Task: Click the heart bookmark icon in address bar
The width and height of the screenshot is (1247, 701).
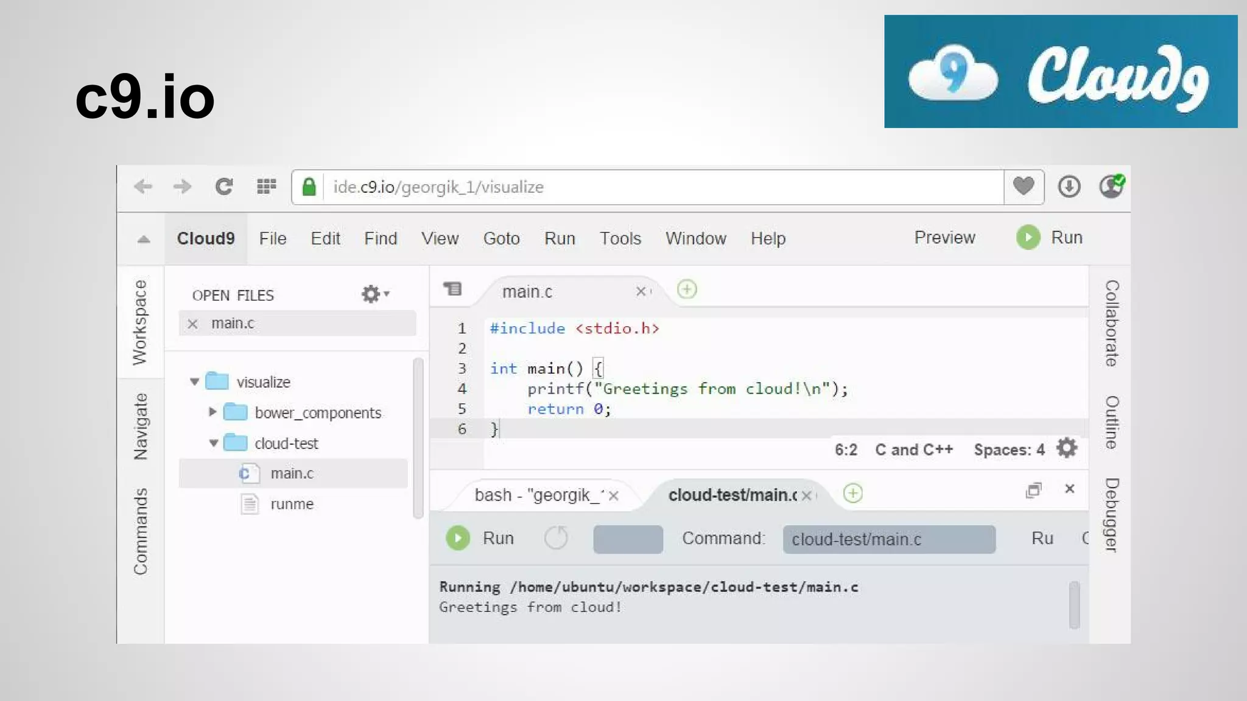Action: click(1024, 186)
